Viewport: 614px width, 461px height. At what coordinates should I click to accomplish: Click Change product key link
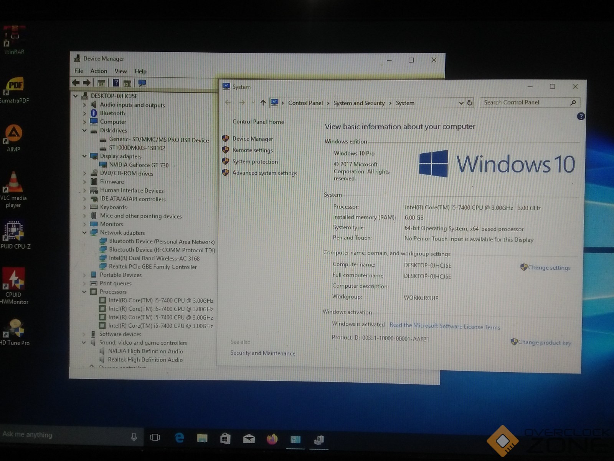tap(545, 342)
